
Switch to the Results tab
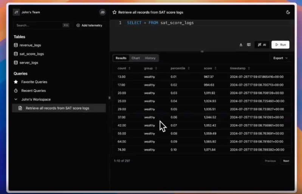click(x=121, y=58)
